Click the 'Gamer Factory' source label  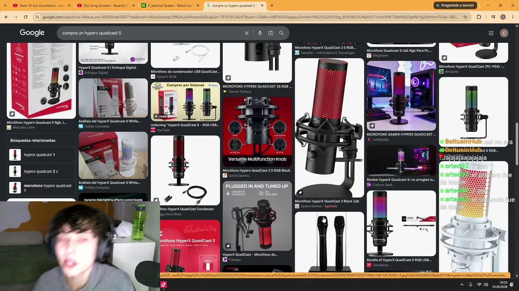click(x=240, y=91)
